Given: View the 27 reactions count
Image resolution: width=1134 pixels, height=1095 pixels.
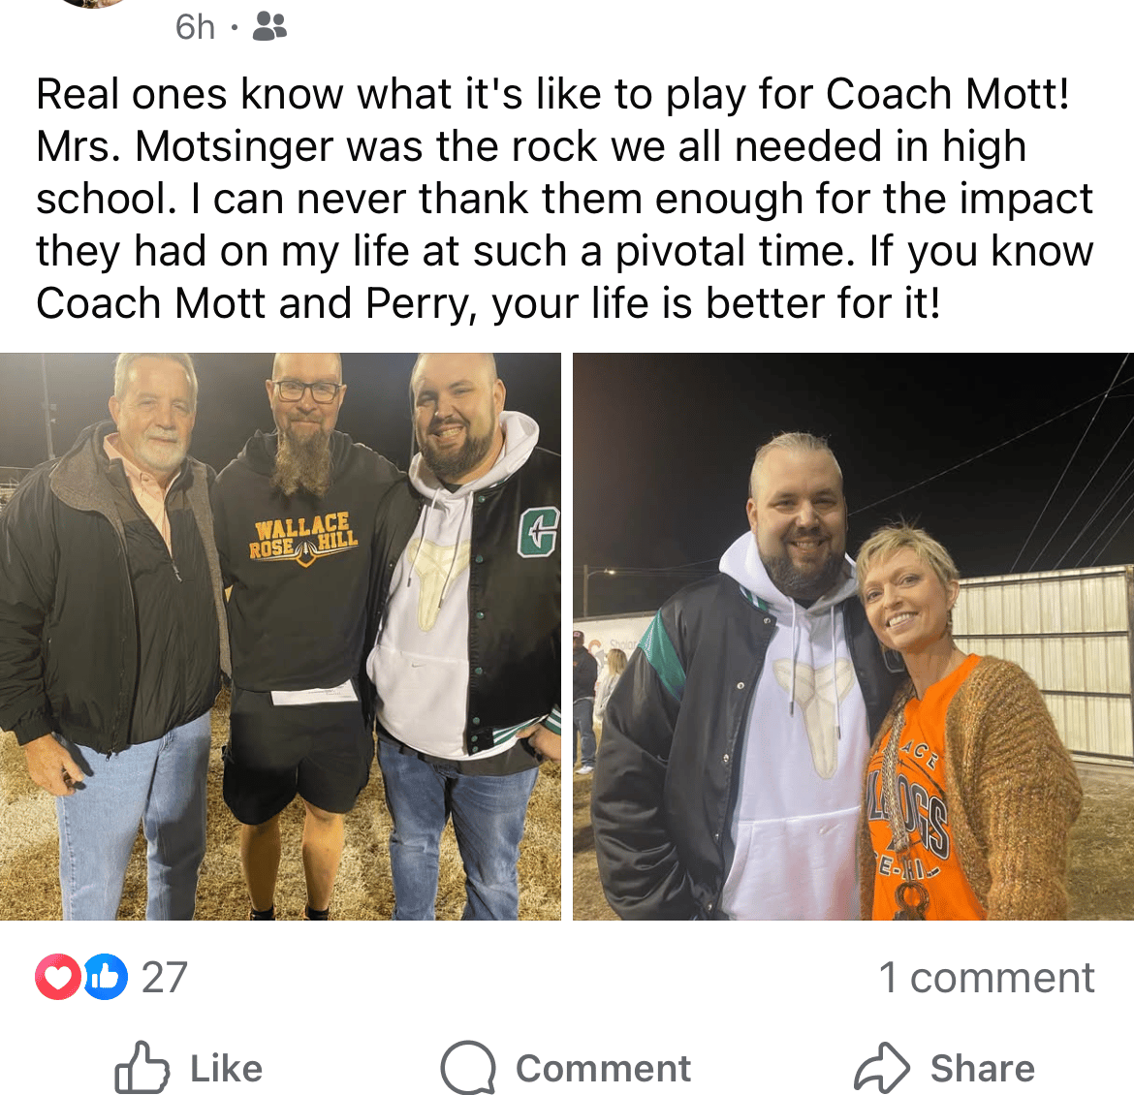Looking at the screenshot, I should pyautogui.click(x=164, y=978).
